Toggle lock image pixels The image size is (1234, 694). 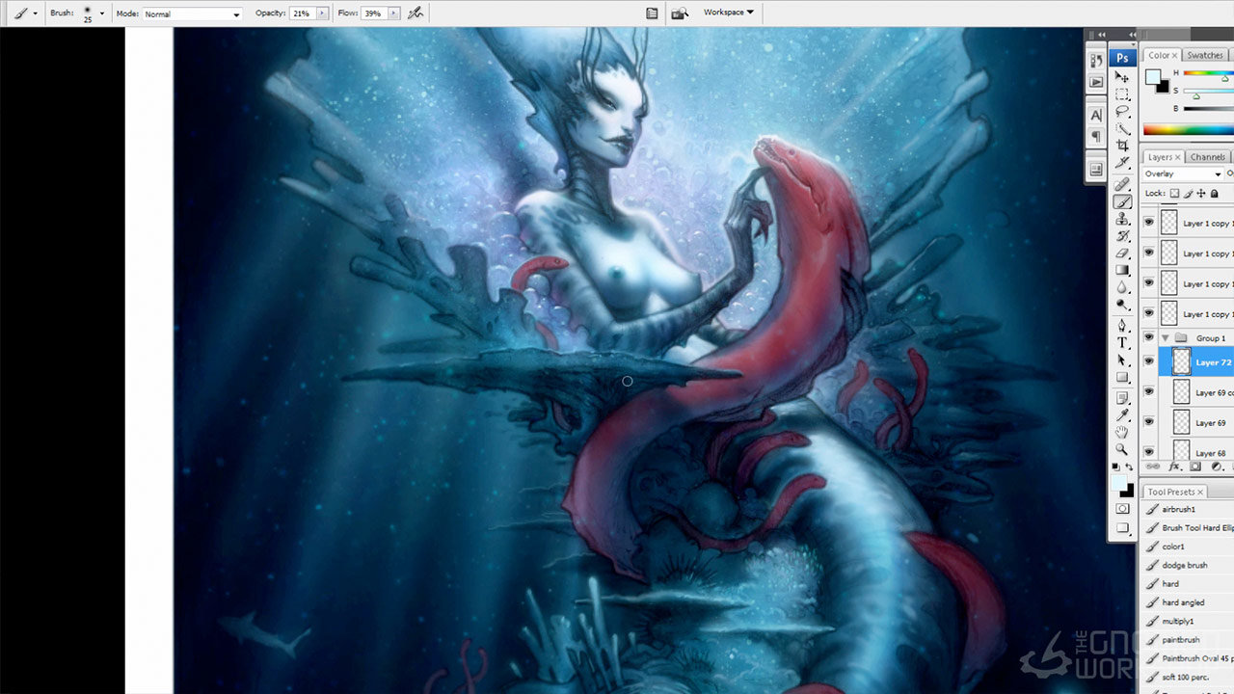[1188, 194]
